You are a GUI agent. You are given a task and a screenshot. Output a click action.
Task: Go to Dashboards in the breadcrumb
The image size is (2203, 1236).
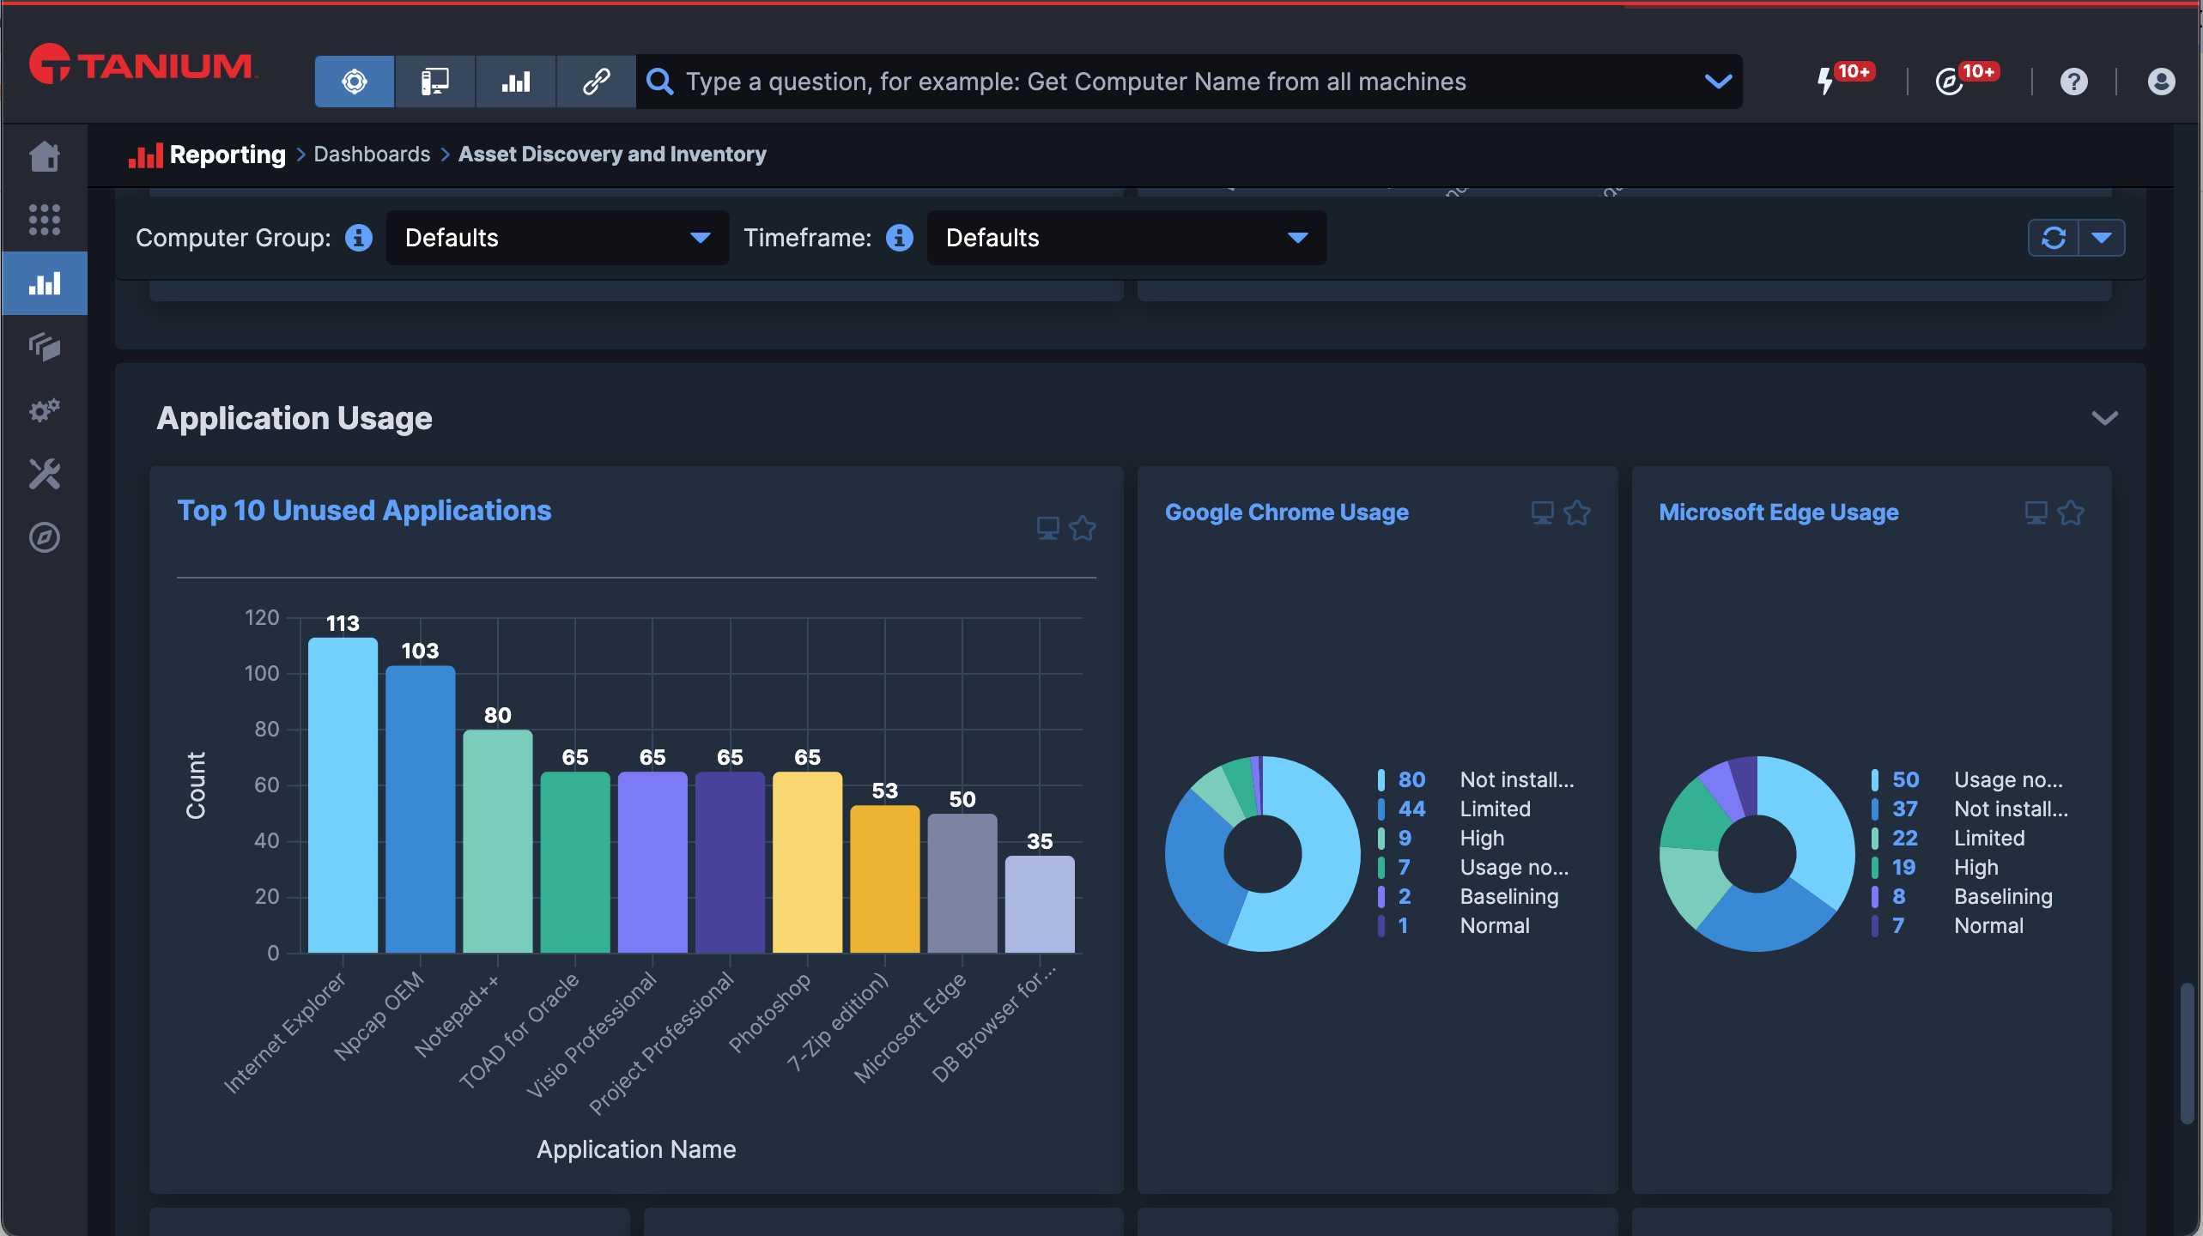point(372,154)
